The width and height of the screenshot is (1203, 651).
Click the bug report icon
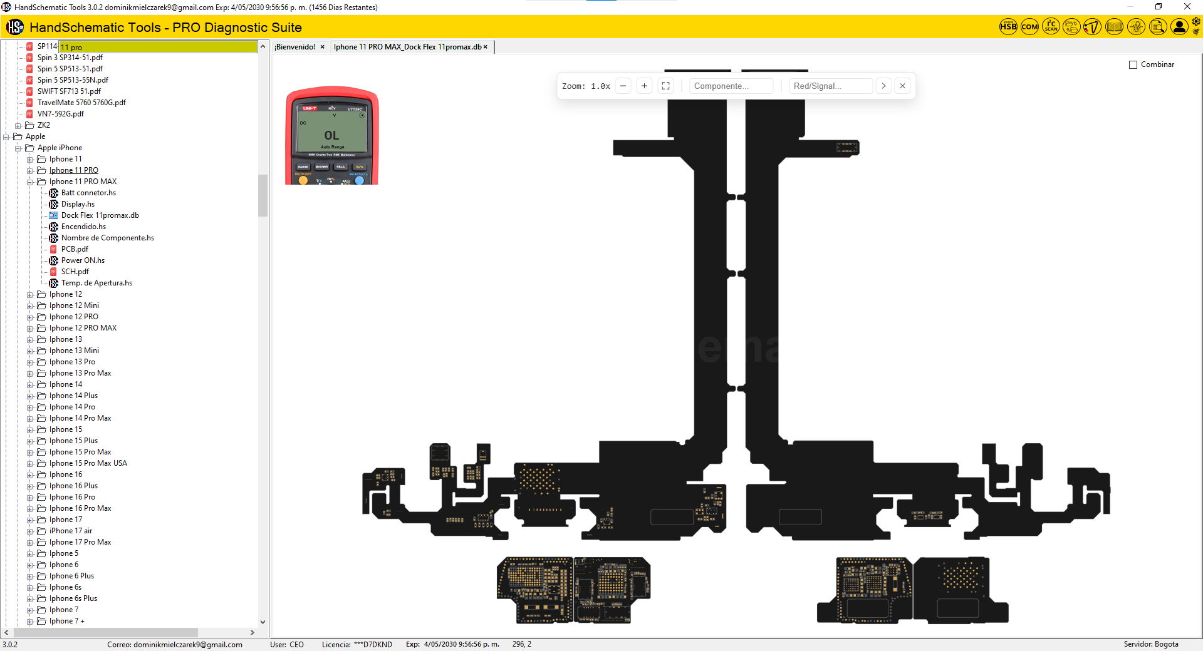tap(1196, 32)
